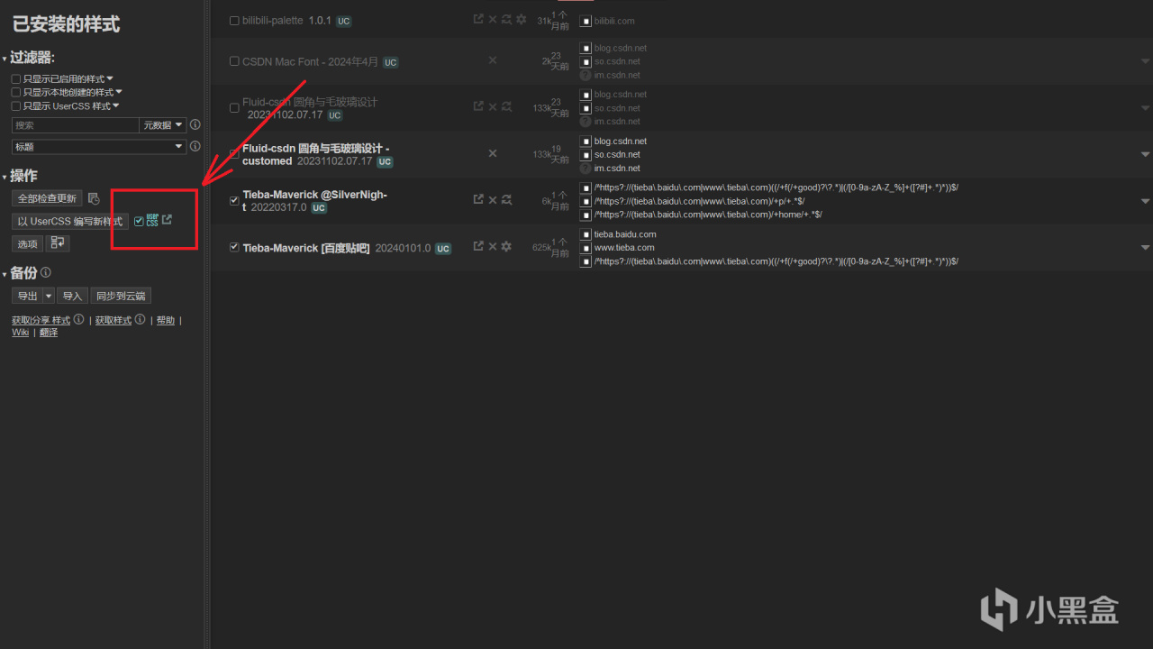Click the question-mark icon beside im.csdn.net in CSDN Mac Font row
The image size is (1153, 649).
point(586,76)
